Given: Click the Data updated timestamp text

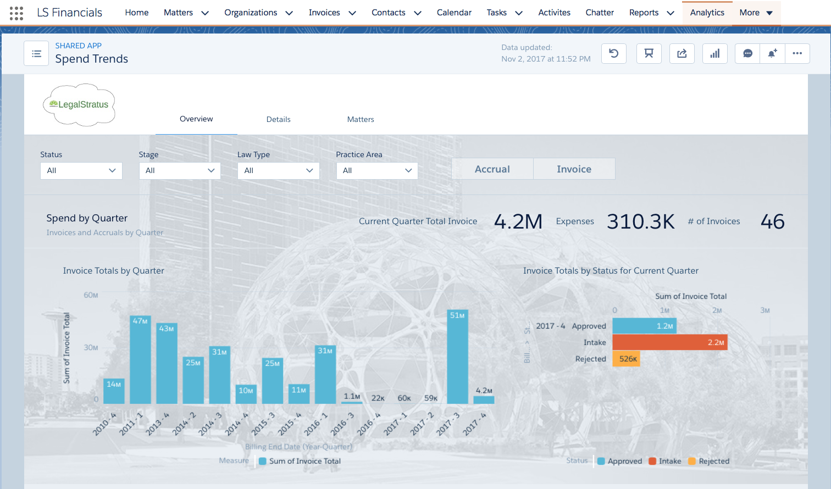Looking at the screenshot, I should [546, 53].
